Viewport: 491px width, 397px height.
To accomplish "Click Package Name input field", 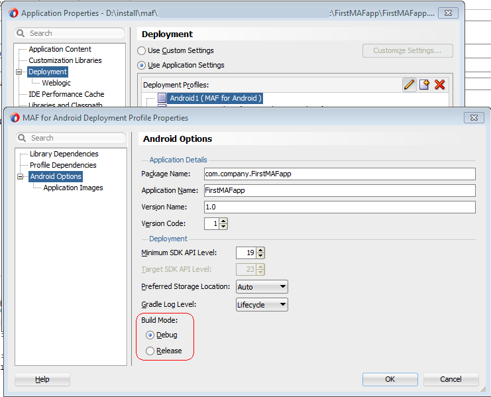I will tap(340, 174).
